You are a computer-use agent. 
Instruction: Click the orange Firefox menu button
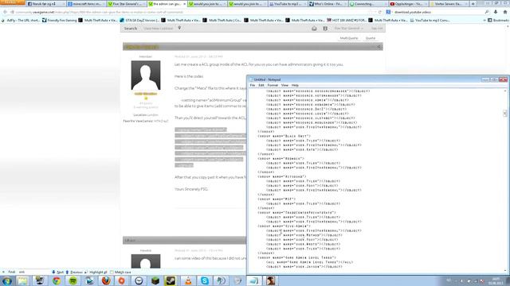(13, 2)
